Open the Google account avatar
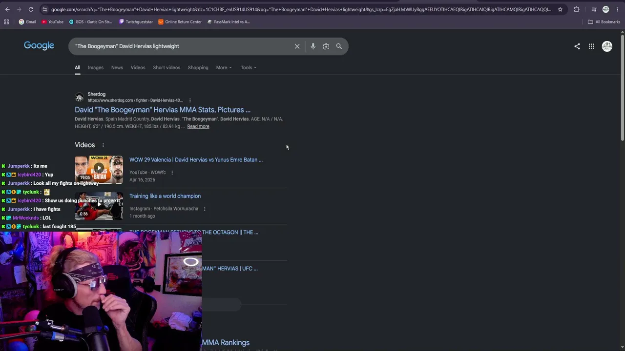 tap(607, 46)
